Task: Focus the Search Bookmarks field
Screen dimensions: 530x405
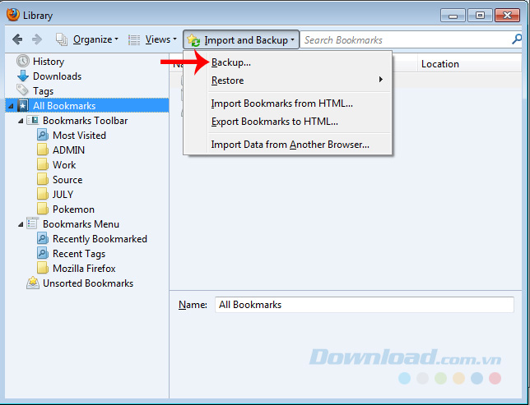Action: 406,39
